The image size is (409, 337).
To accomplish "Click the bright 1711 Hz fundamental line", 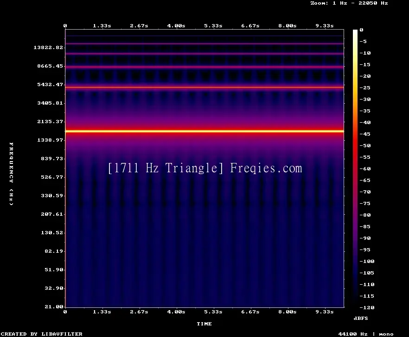I will click(204, 131).
